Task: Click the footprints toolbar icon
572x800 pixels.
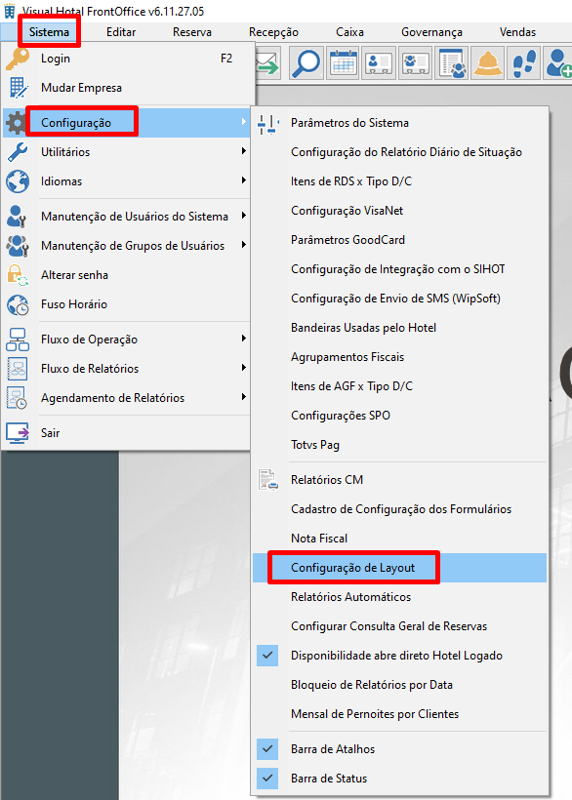Action: (524, 63)
